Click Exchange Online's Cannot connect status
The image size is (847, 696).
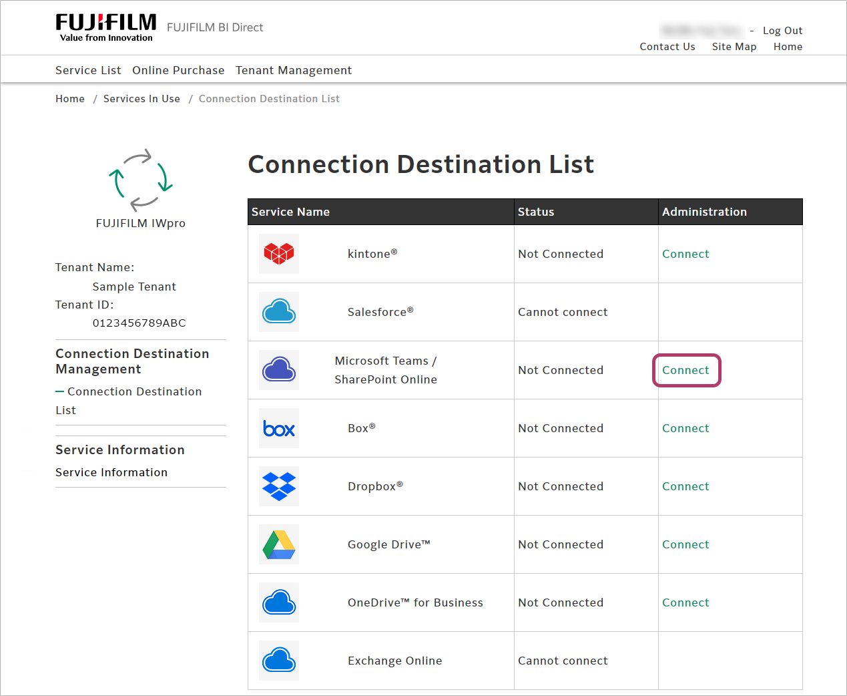pyautogui.click(x=563, y=661)
